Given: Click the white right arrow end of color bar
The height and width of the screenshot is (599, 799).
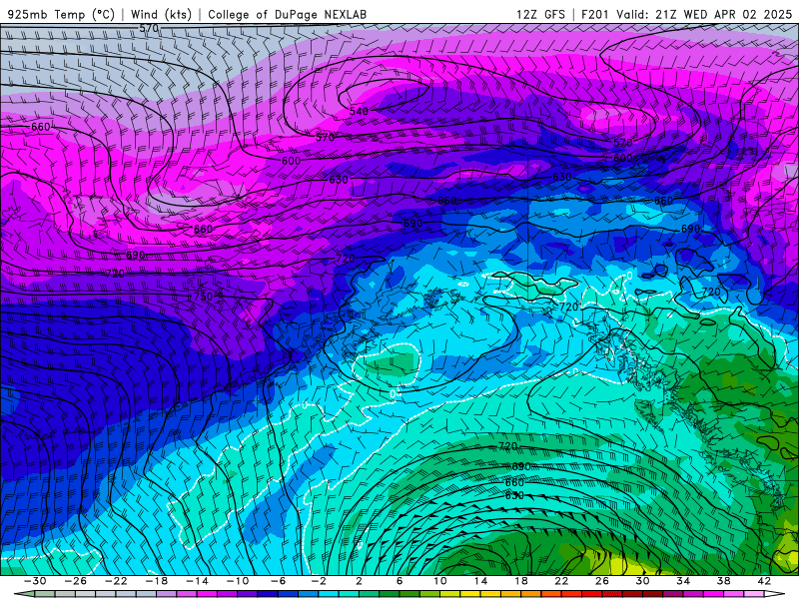Looking at the screenshot, I should click(x=774, y=594).
